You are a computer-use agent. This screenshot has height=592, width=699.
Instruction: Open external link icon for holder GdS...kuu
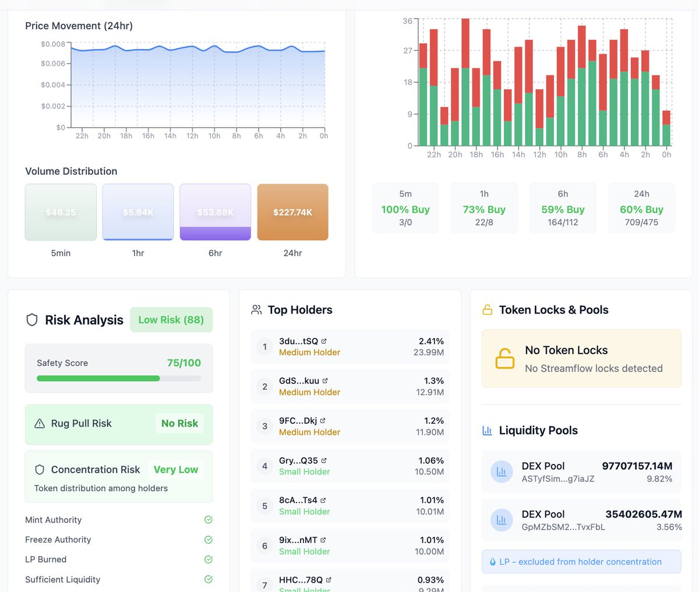[x=324, y=380]
